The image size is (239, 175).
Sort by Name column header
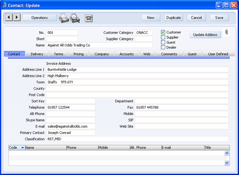point(45,147)
